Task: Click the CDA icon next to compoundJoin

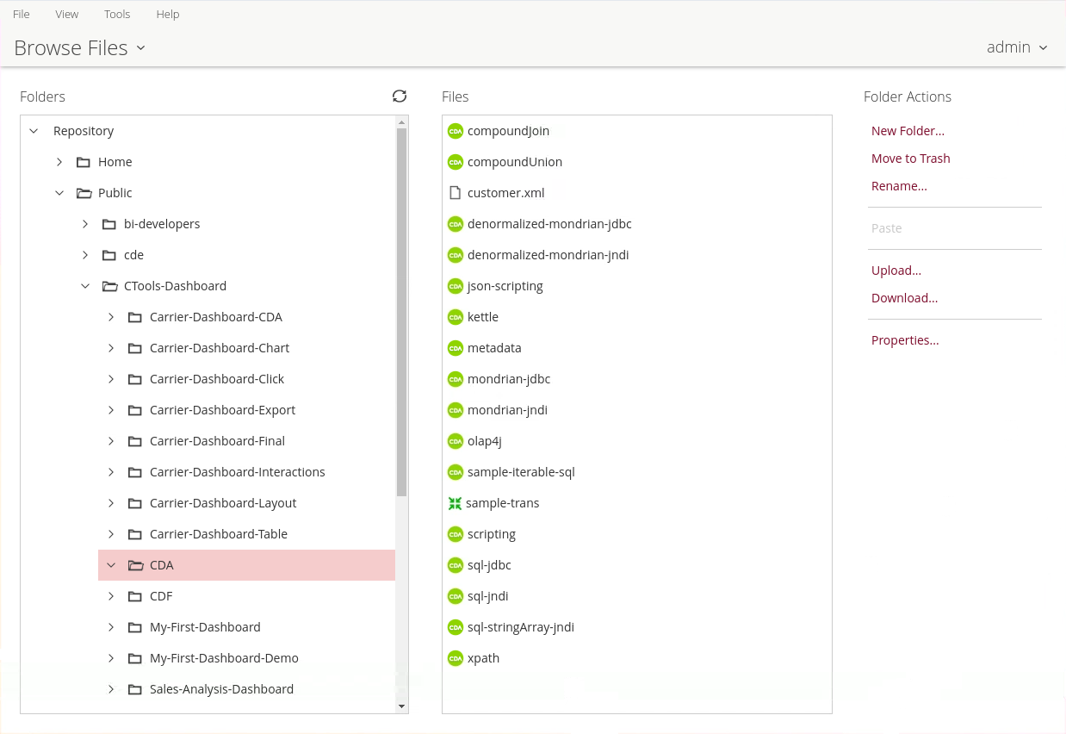Action: click(x=456, y=131)
